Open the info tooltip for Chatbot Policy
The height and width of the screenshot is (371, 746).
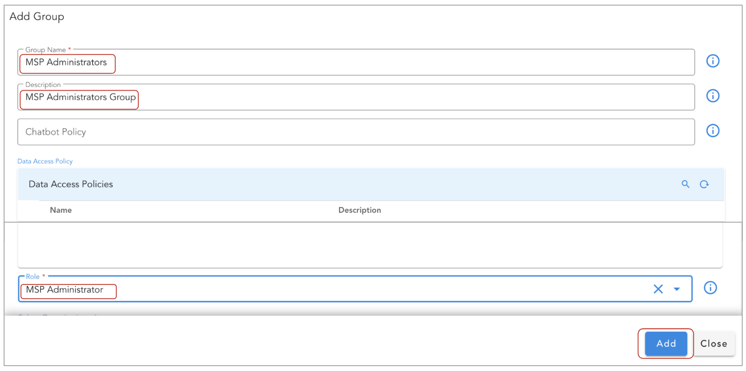coord(712,130)
